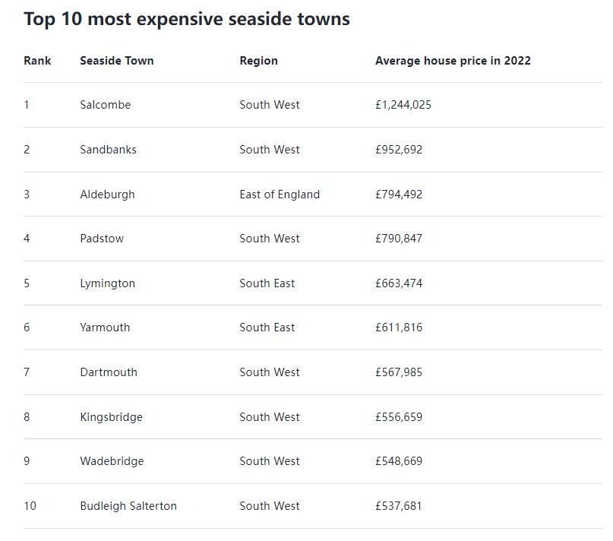
Task: Click the £1,244,025 price value
Action: (403, 105)
